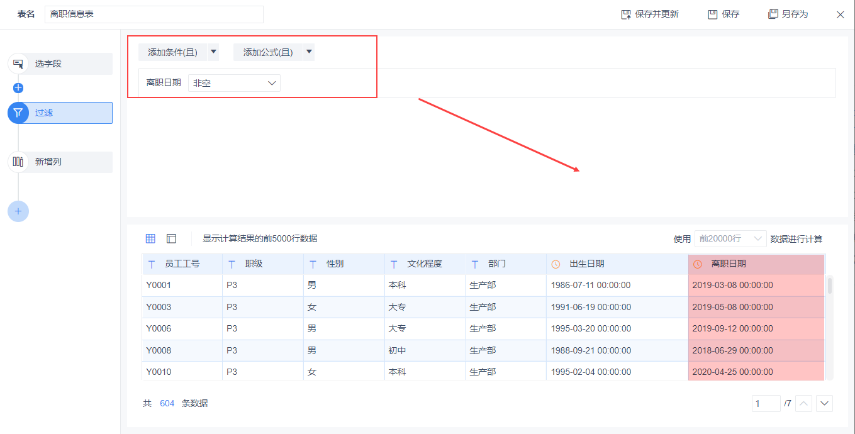Add a new step with bottom plus

(18, 211)
